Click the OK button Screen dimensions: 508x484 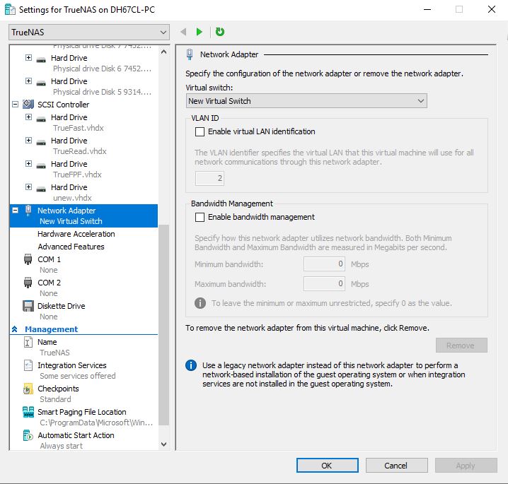[x=327, y=466]
